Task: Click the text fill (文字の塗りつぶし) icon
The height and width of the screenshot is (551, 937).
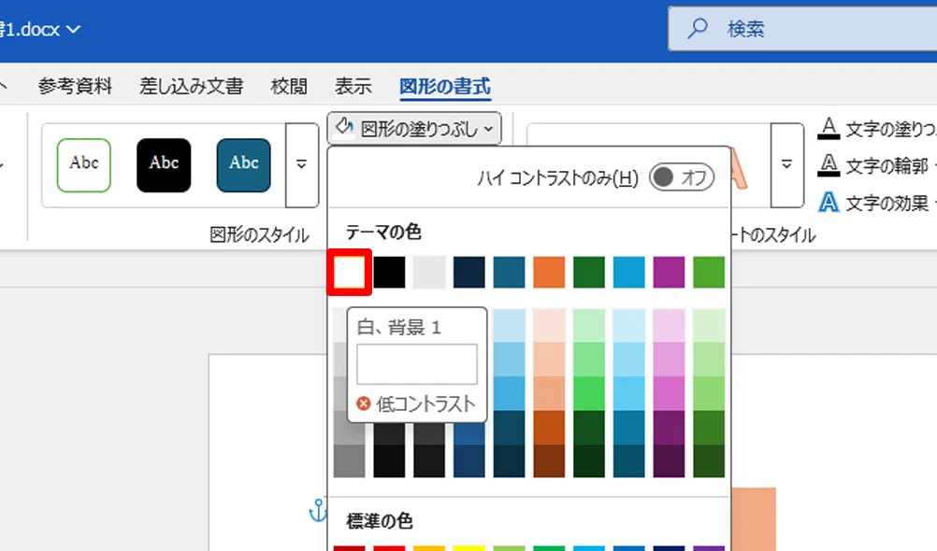Action: pyautogui.click(x=829, y=128)
